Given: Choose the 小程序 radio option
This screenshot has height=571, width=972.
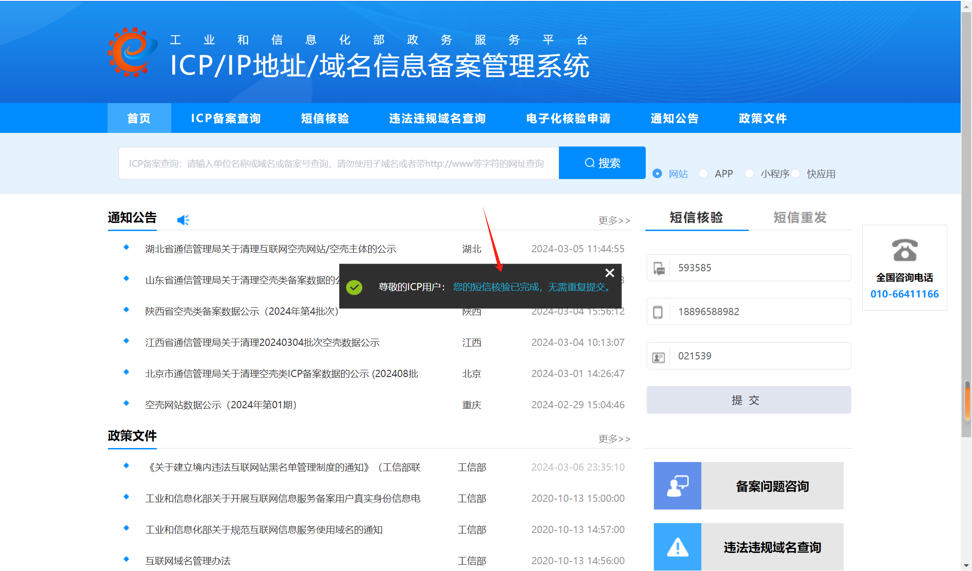Looking at the screenshot, I should coord(749,174).
